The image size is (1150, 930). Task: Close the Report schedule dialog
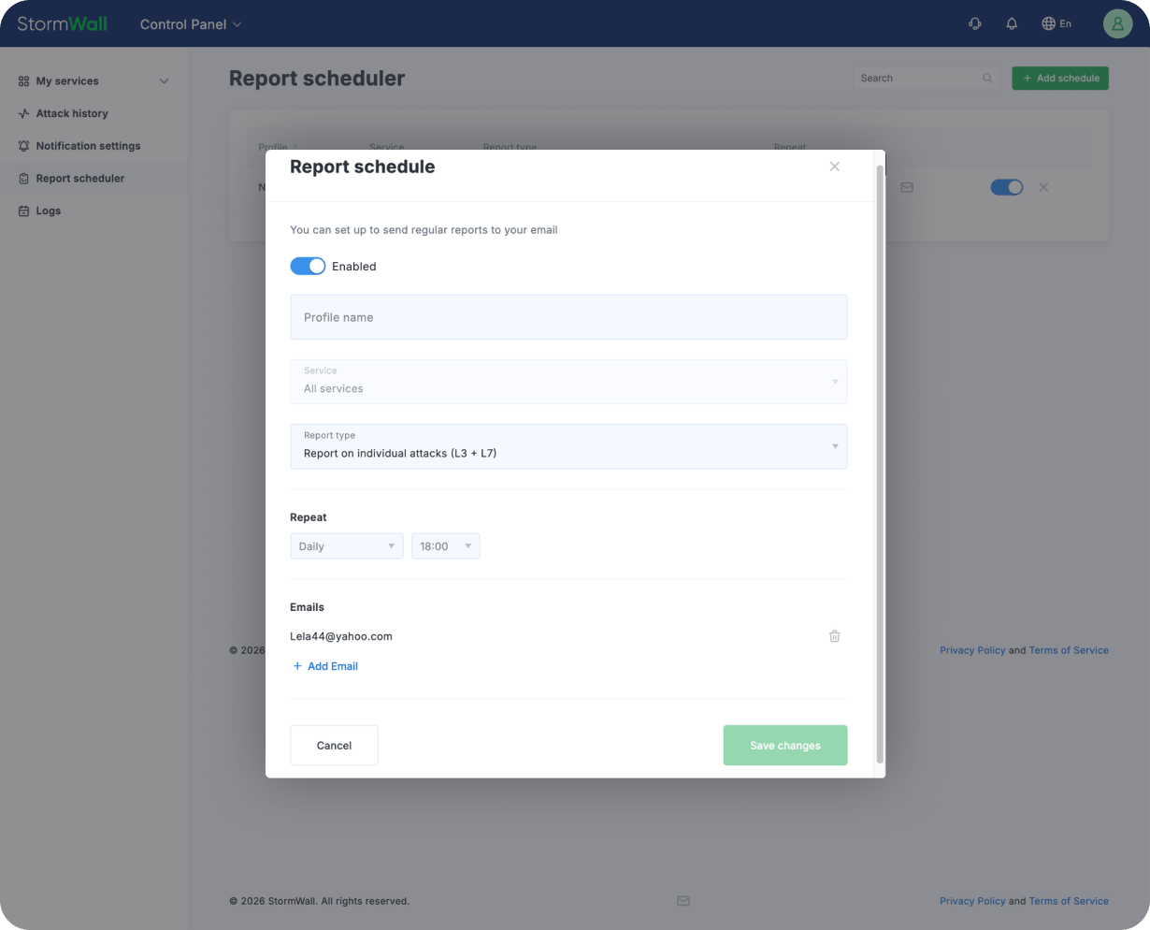[x=835, y=167]
